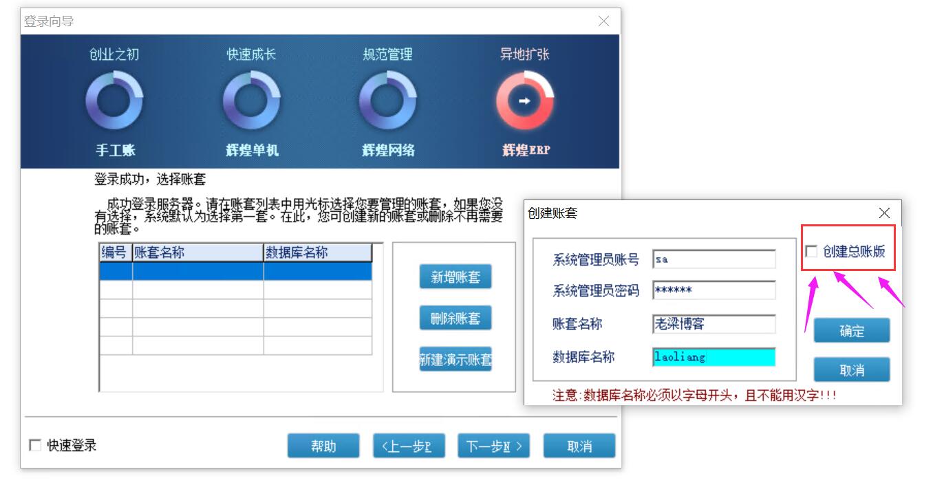This screenshot has width=933, height=485.
Task: Select the highlighted first row in account table
Action: click(235, 272)
